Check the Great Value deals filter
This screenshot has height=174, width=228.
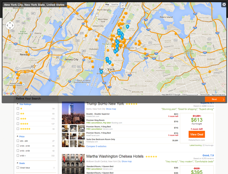(x=18, y=168)
